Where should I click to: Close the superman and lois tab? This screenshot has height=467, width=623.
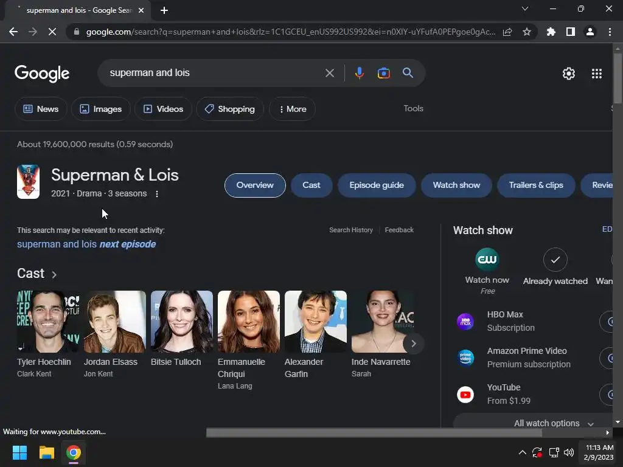pyautogui.click(x=141, y=10)
